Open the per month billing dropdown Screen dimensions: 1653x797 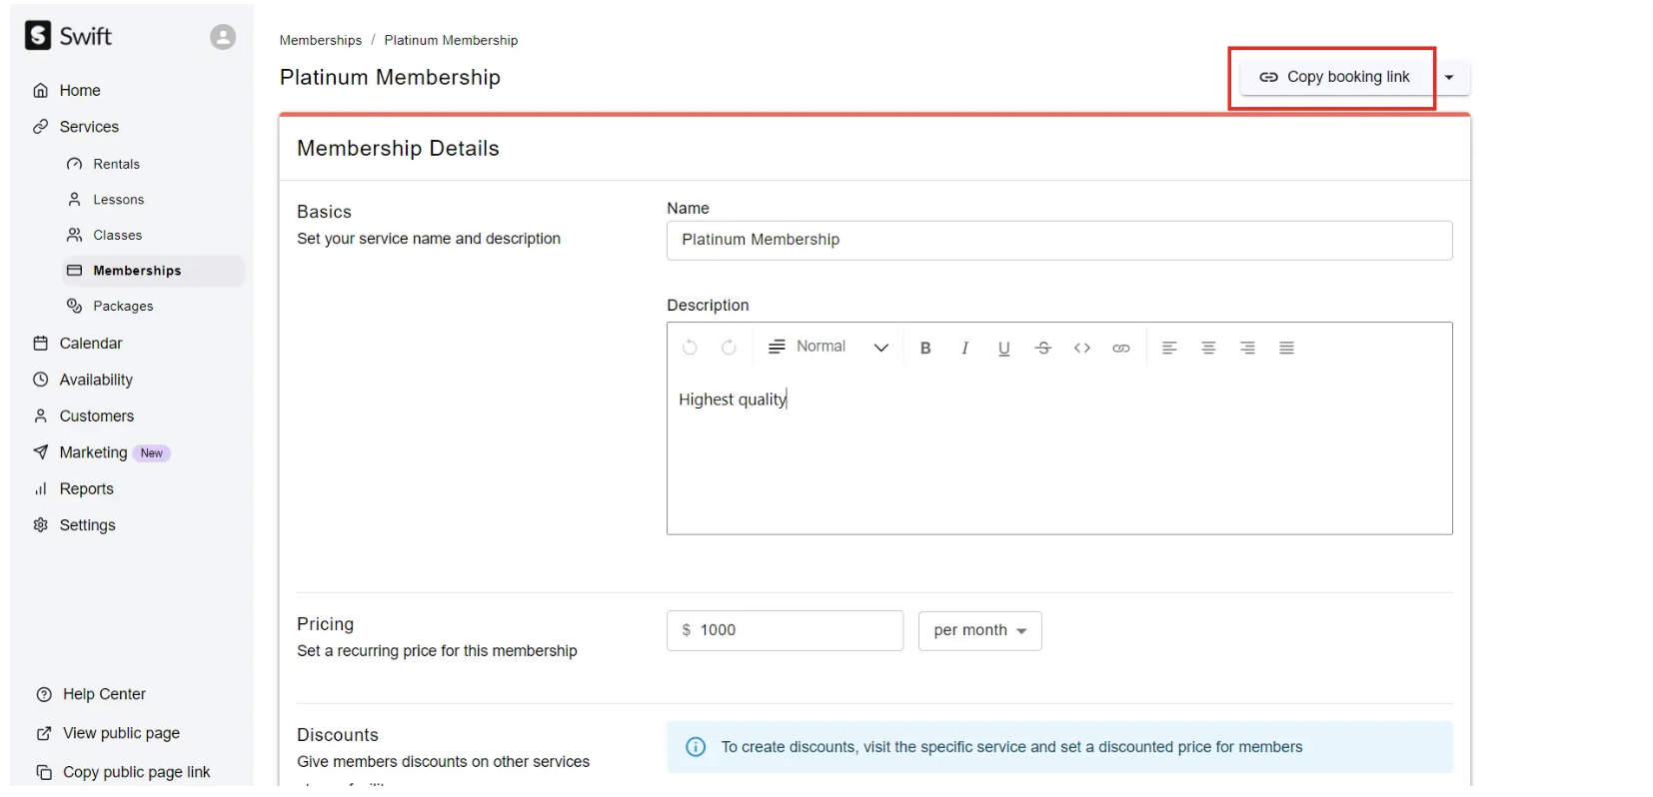tap(979, 631)
